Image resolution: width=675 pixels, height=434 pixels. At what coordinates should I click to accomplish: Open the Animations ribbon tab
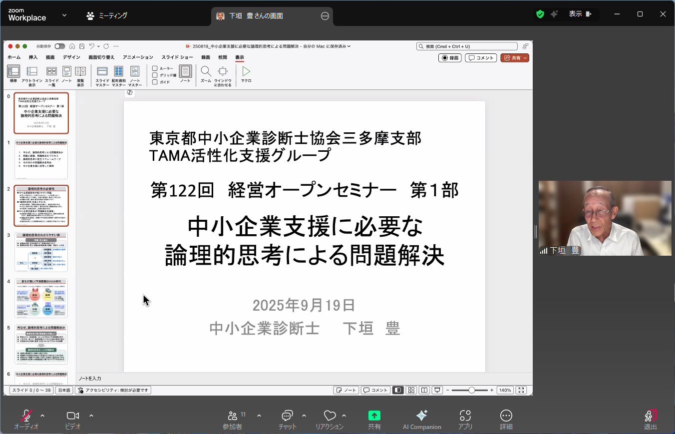point(138,57)
